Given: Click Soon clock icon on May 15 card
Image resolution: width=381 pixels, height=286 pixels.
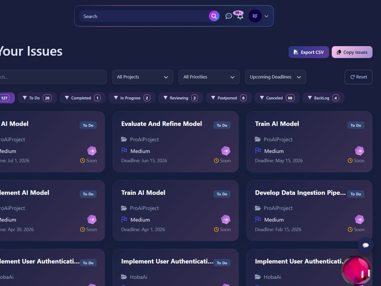Looking at the screenshot, I should pos(350,161).
